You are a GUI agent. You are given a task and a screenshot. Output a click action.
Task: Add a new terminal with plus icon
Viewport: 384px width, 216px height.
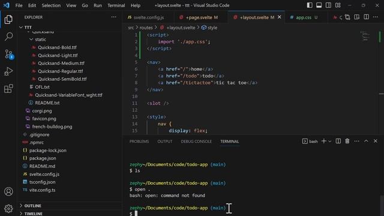pos(324,141)
